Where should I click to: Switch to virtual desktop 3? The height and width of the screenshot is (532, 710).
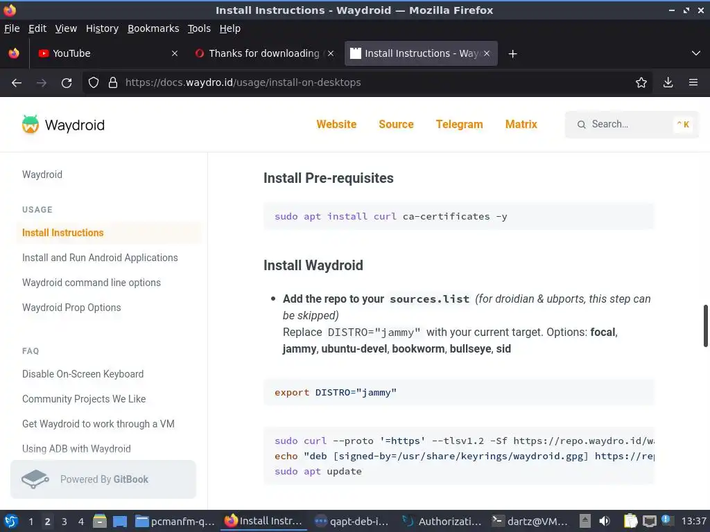click(x=64, y=522)
